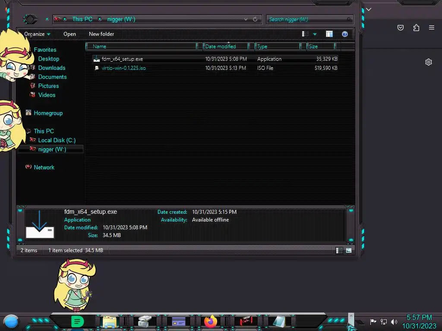This screenshot has height=331, width=442.
Task: Select virtio-win-0.1.225.iso file
Action: pyautogui.click(x=123, y=68)
